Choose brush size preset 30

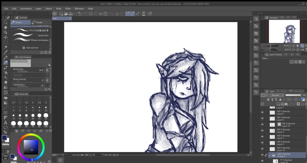coord(46,116)
